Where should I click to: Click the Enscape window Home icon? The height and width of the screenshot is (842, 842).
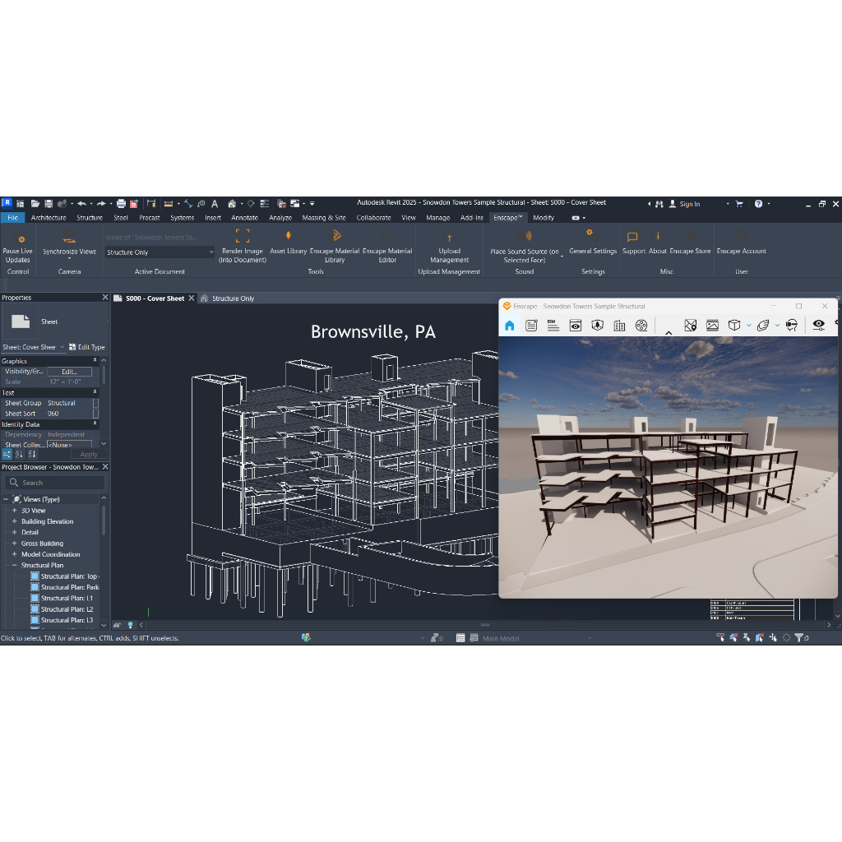[510, 326]
